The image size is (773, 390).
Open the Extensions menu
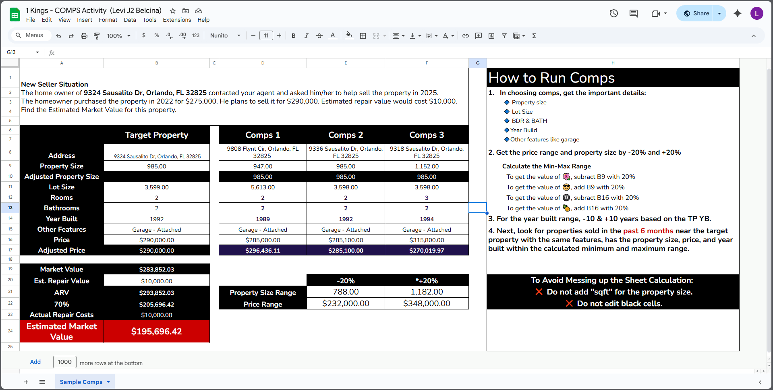177,20
